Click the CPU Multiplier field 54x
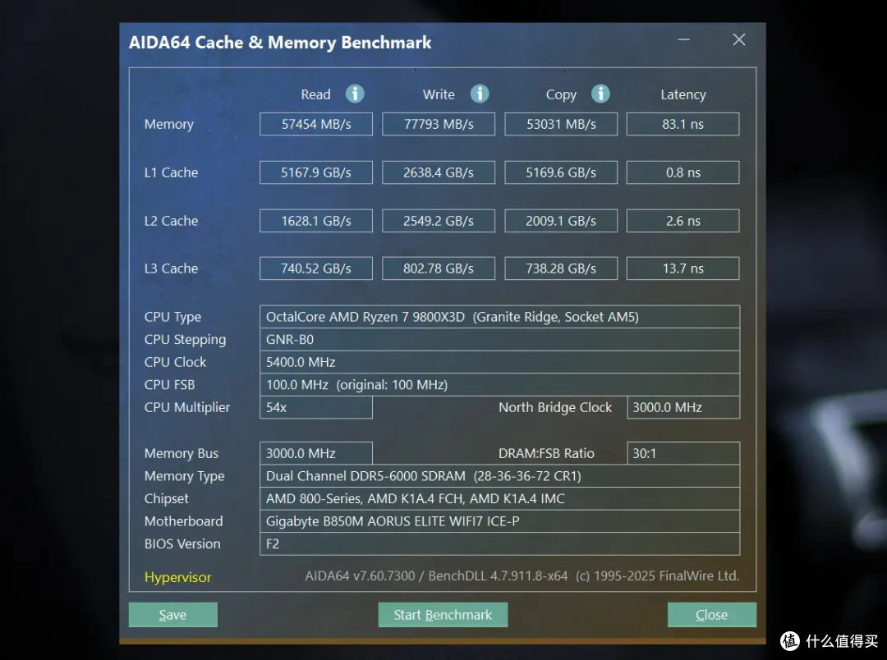Viewport: 887px width, 660px height. point(316,407)
